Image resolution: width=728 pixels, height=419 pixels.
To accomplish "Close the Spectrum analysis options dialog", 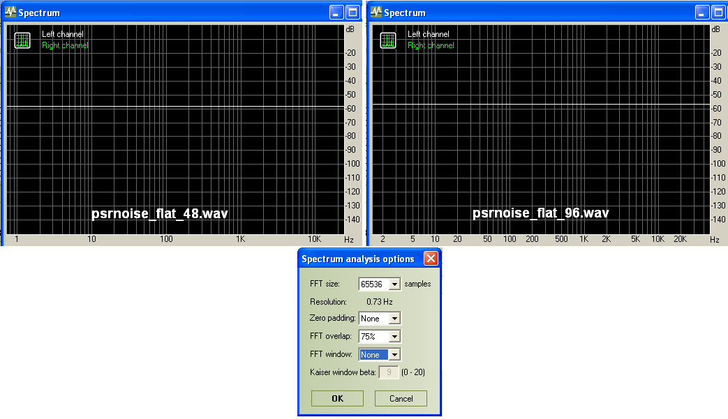I will 431,258.
